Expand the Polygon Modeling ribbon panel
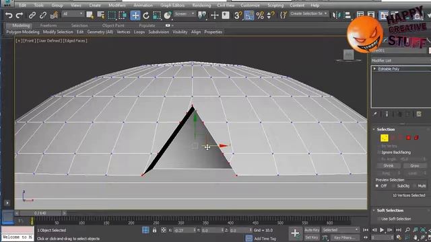The image size is (431, 242). click(23, 32)
